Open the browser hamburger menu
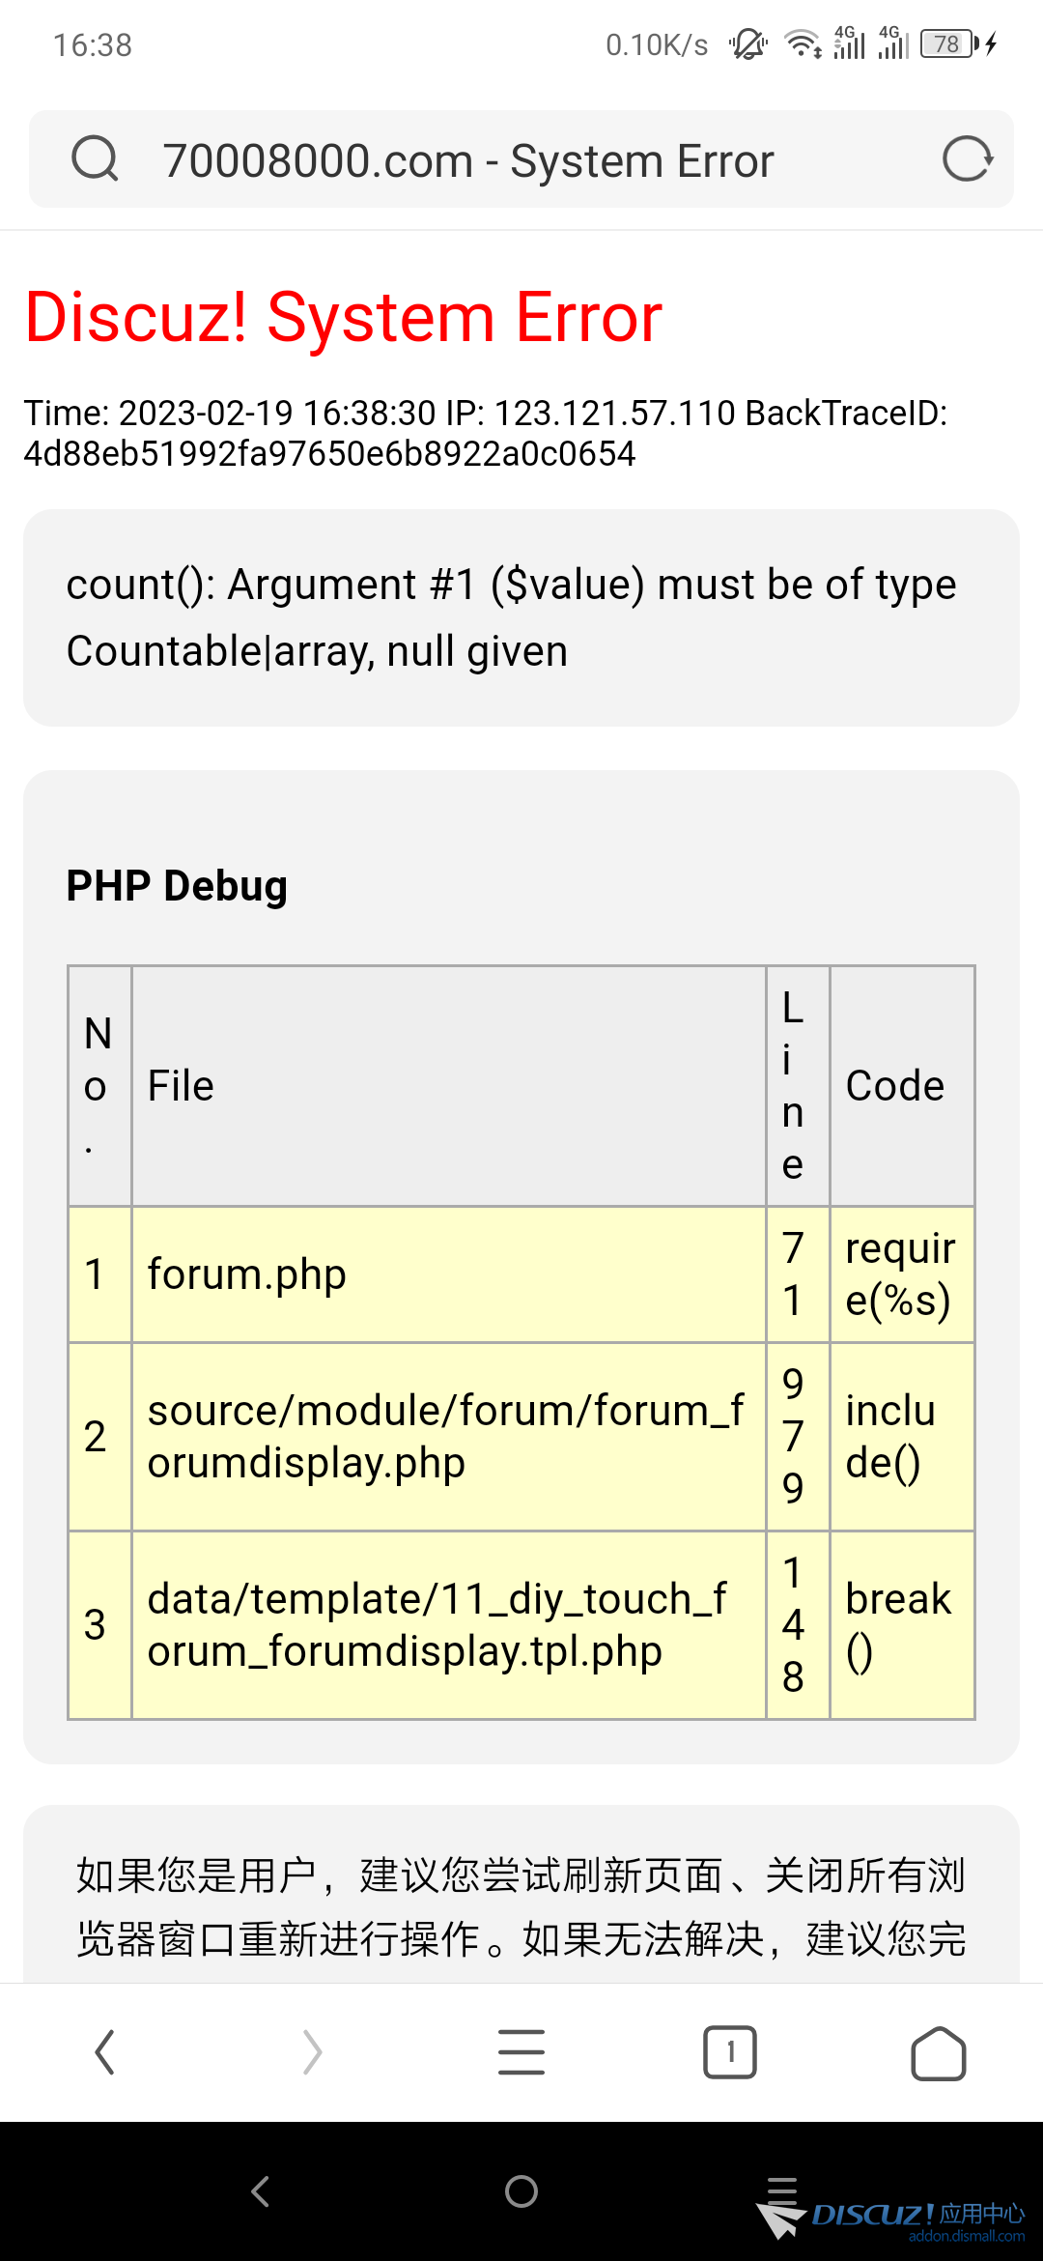Image resolution: width=1043 pixels, height=2261 pixels. [x=521, y=2052]
